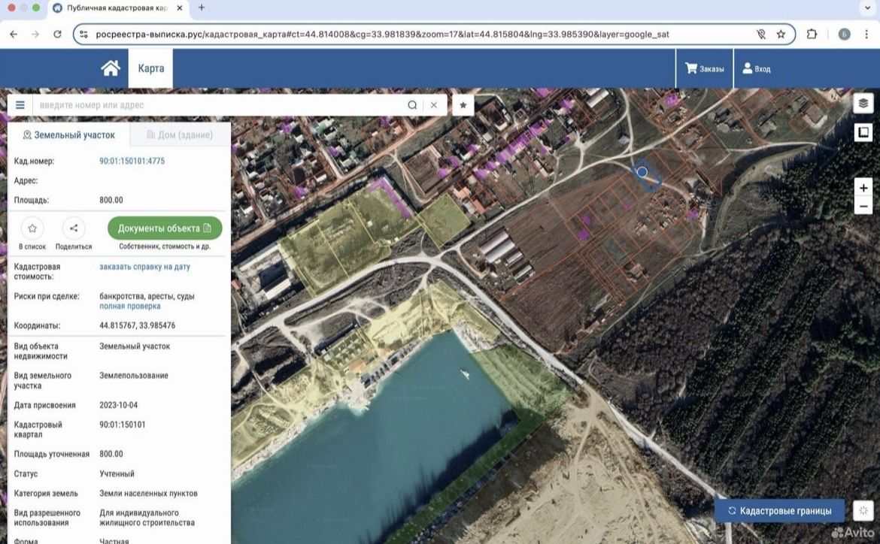Open the hamburger menu beside search
Screen dimensions: 880x544
20,105
